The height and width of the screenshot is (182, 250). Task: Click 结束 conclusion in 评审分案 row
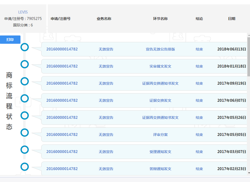pos(199,135)
